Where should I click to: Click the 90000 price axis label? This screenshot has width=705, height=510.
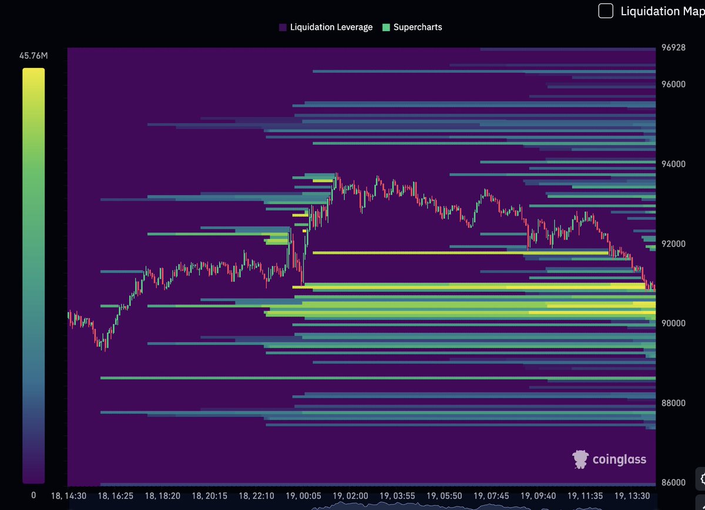[673, 323]
